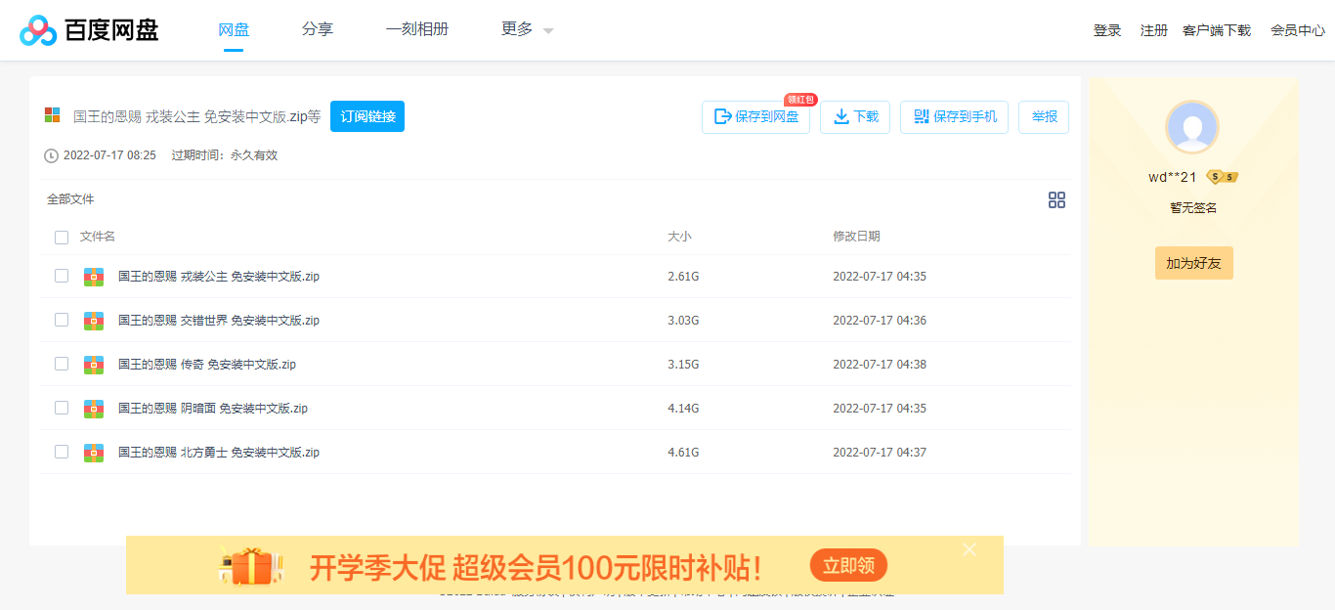Viewport: 1335px width, 610px height.
Task: Dismiss the promo banner with its close X
Action: (969, 549)
